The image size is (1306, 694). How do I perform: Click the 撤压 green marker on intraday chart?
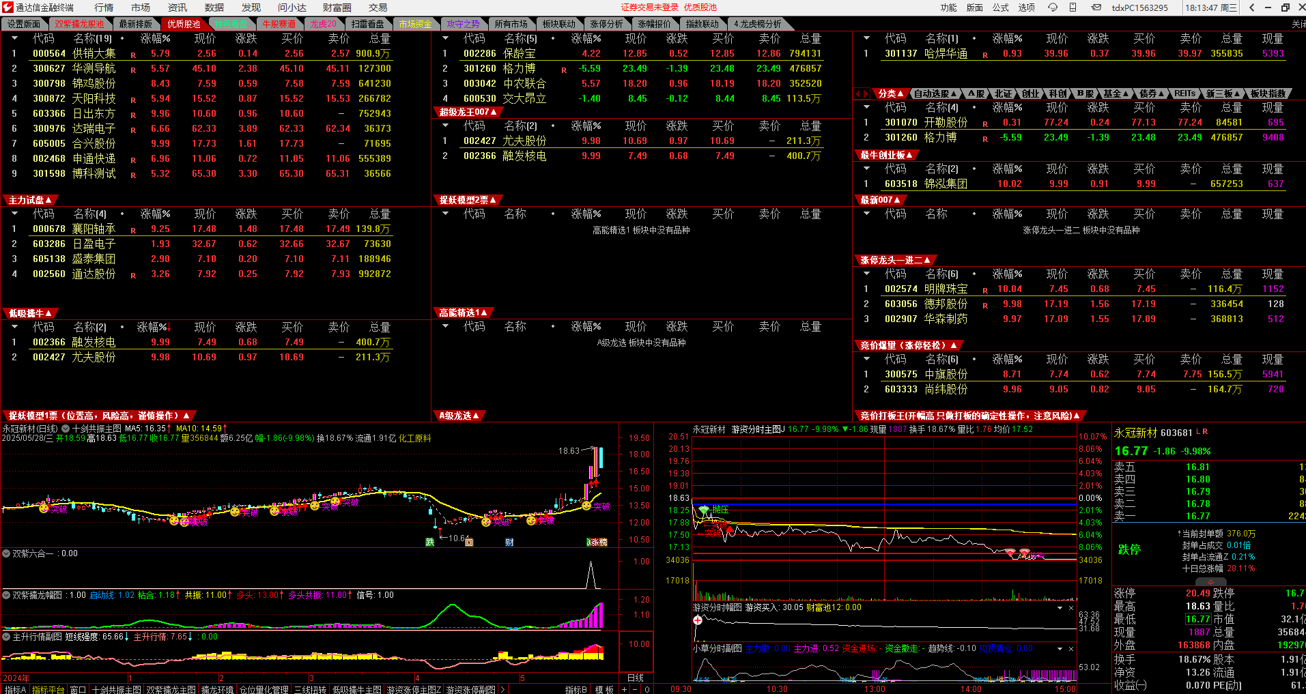point(713,510)
